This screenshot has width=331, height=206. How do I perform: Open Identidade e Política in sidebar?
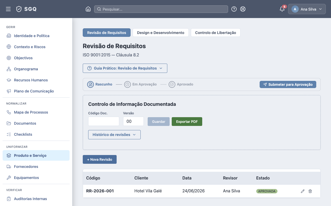tap(36, 36)
